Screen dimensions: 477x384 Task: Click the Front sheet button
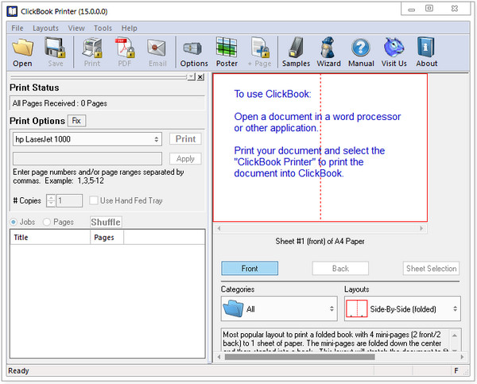tap(249, 269)
